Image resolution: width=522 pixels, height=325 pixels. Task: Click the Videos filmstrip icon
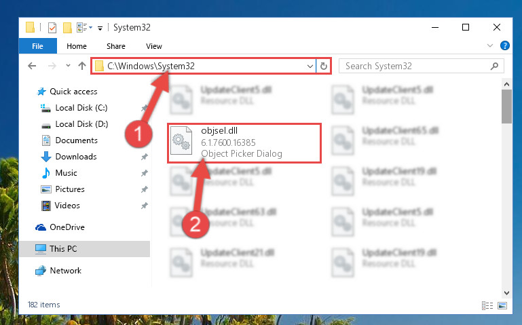point(46,206)
